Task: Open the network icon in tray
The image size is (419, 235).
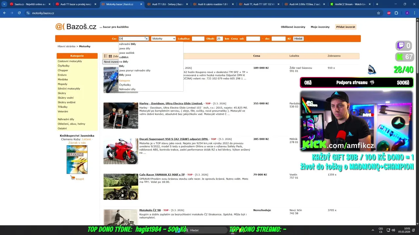Action: tap(388, 230)
